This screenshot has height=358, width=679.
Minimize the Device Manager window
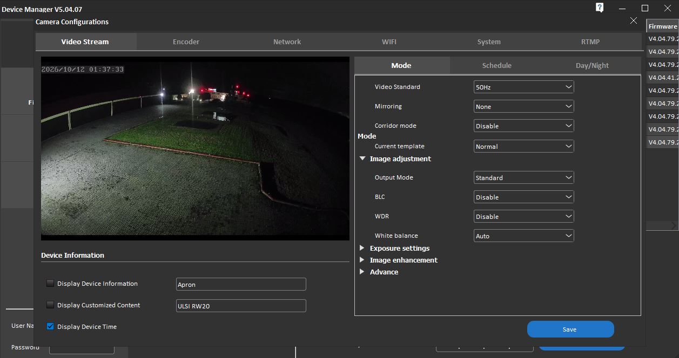pyautogui.click(x=623, y=8)
